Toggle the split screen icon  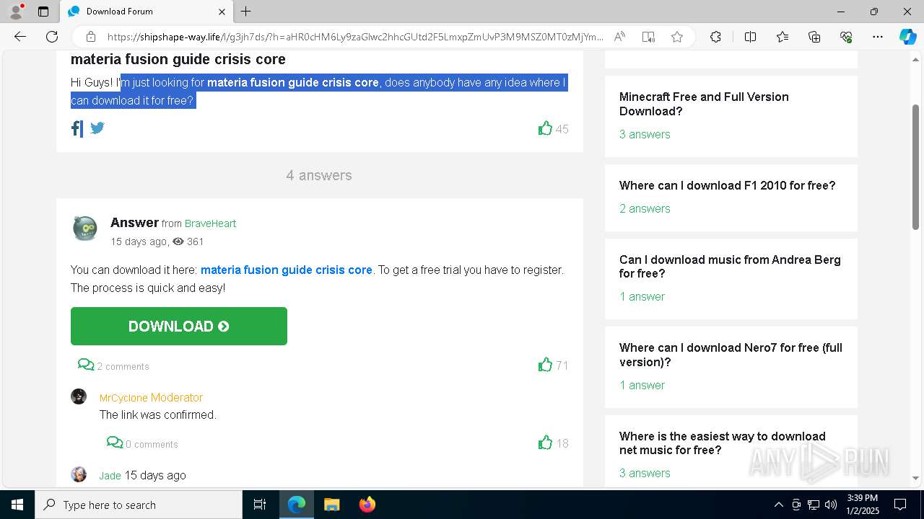click(750, 37)
